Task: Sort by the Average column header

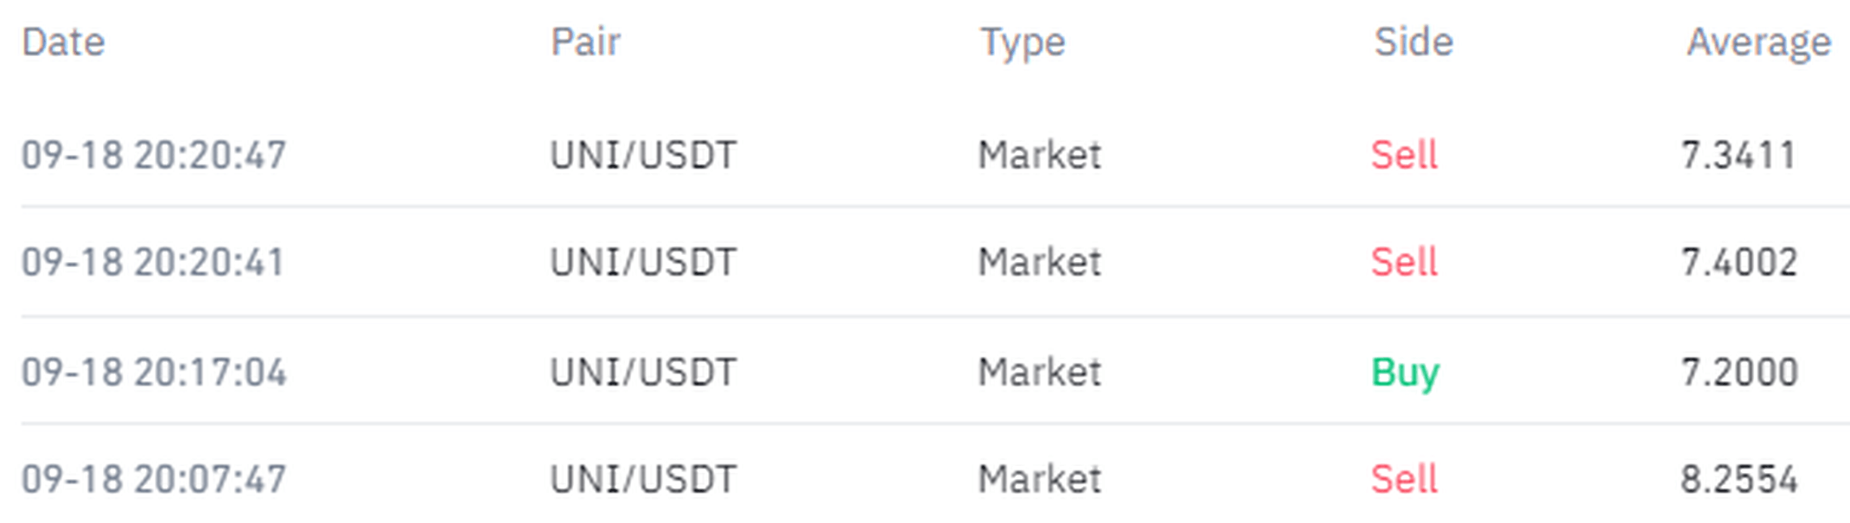Action: (x=1758, y=41)
